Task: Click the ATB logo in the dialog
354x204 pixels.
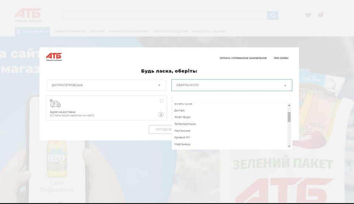Action: click(54, 57)
